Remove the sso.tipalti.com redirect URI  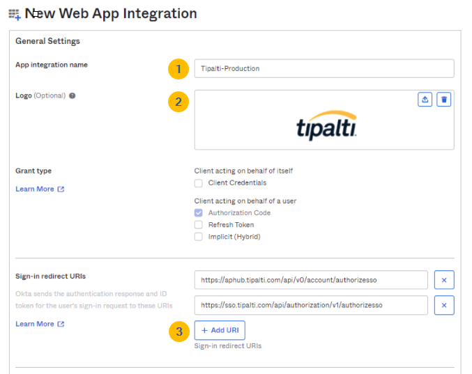pos(444,305)
